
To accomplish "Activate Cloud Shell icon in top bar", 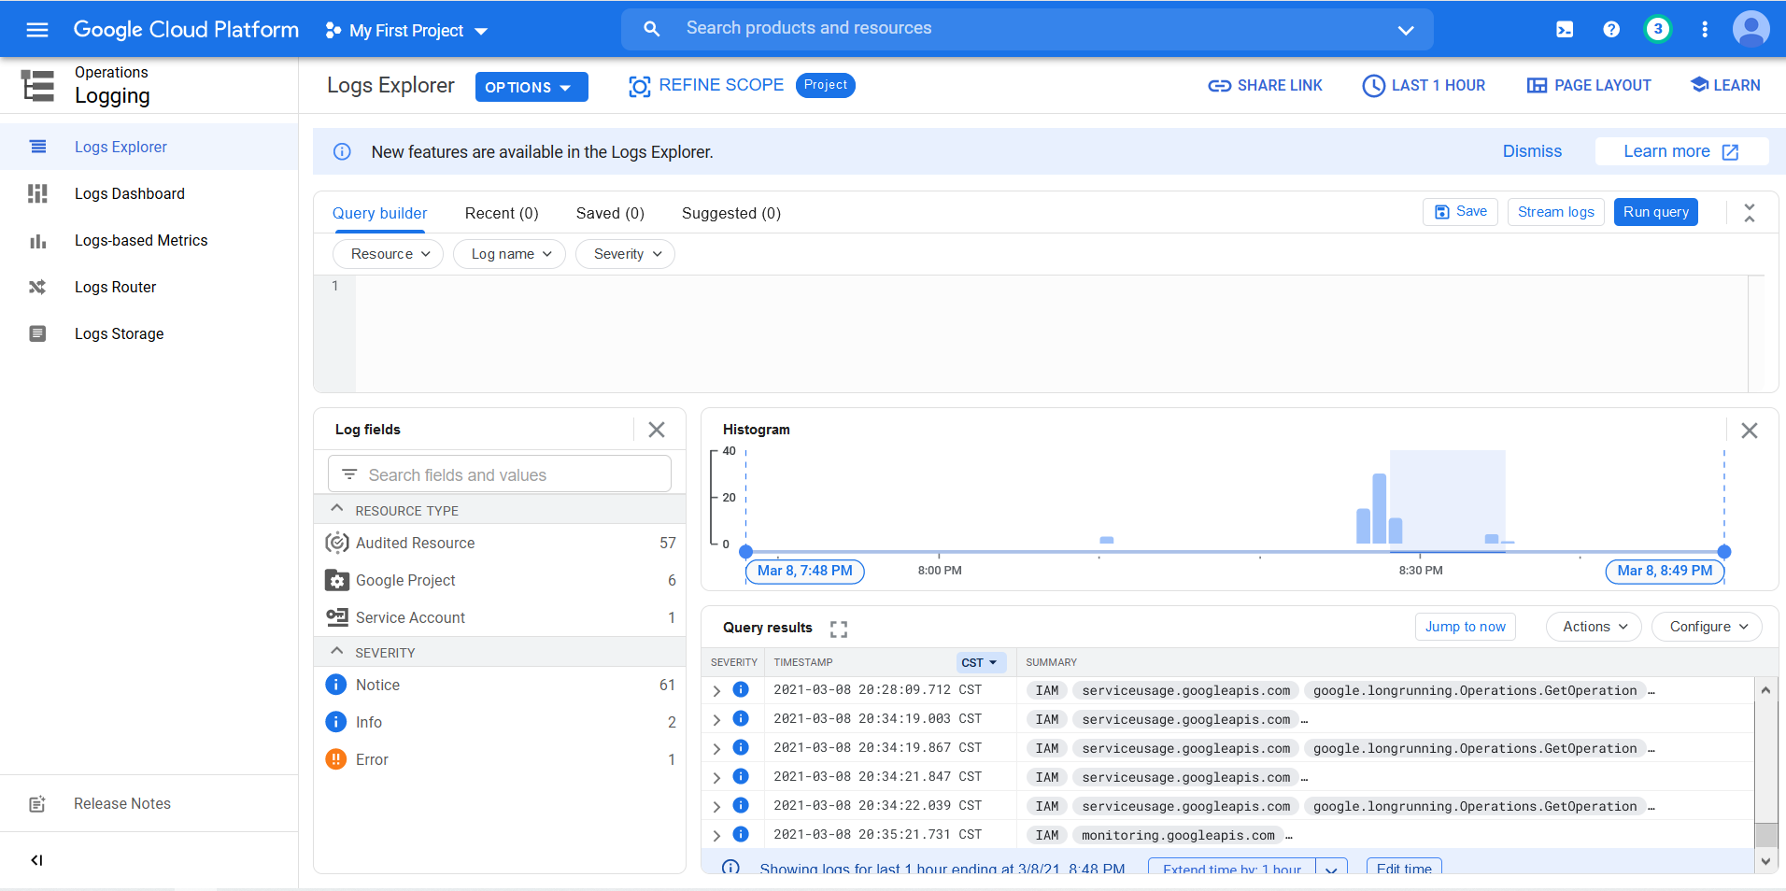I will (x=1565, y=30).
